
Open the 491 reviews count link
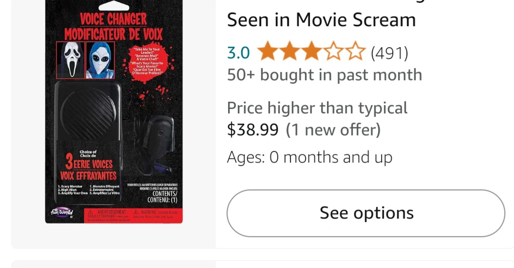tap(389, 53)
